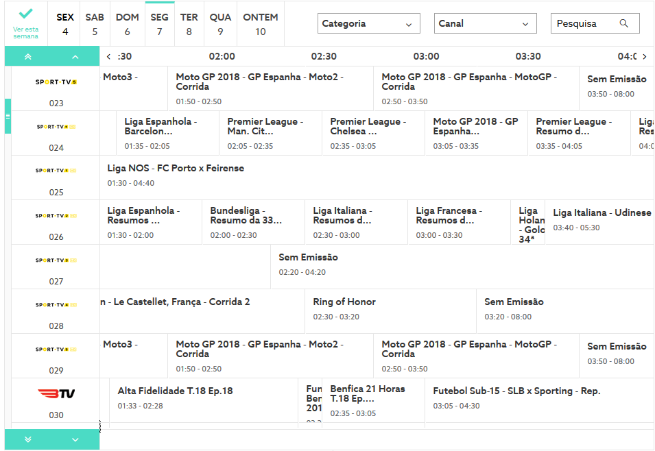Screen dimensions: 655x451
Task: Open Sem Emissão 03:20 - 08:00 on channel 028
Action: (x=565, y=311)
